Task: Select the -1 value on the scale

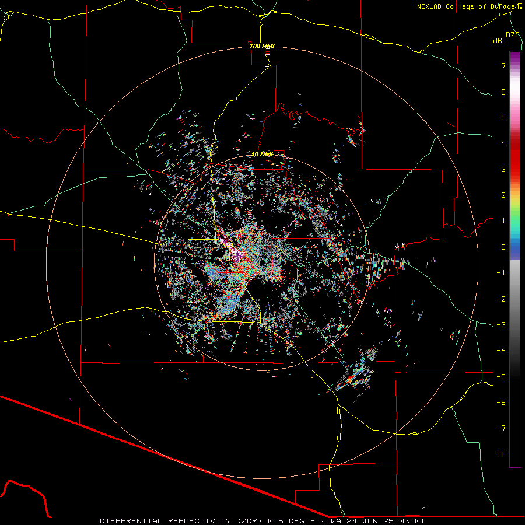Action: [x=501, y=273]
